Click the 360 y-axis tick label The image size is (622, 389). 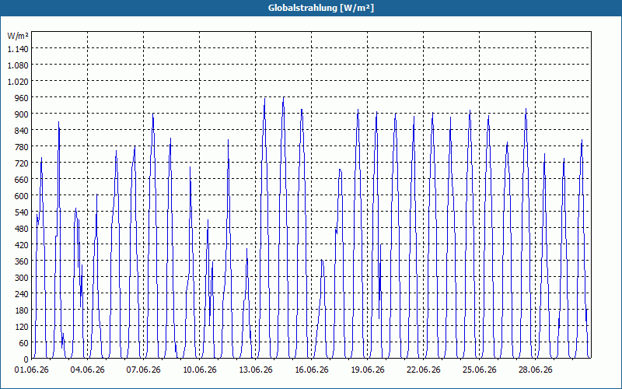pyautogui.click(x=23, y=261)
